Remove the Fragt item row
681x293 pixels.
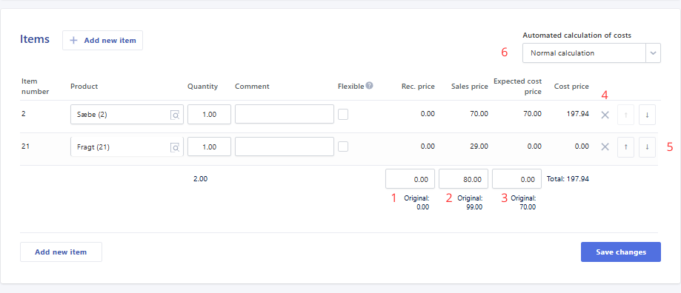pos(605,147)
